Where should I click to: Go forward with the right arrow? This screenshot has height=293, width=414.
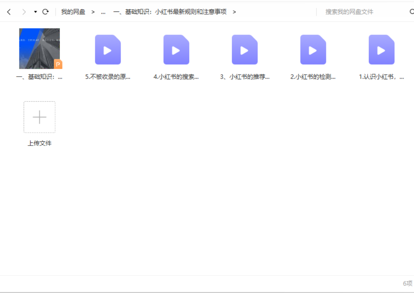point(24,12)
